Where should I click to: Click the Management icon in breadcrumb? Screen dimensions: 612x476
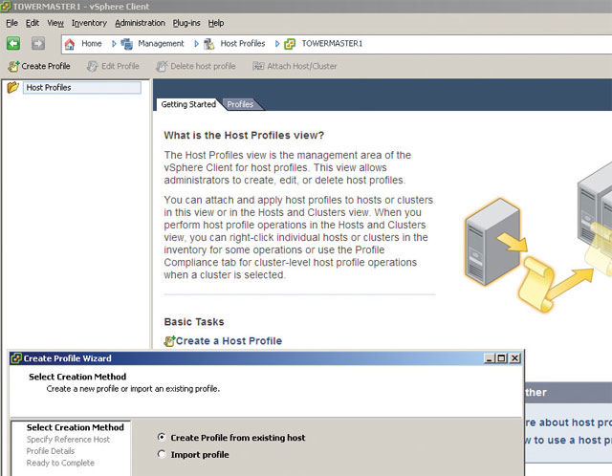coord(126,44)
